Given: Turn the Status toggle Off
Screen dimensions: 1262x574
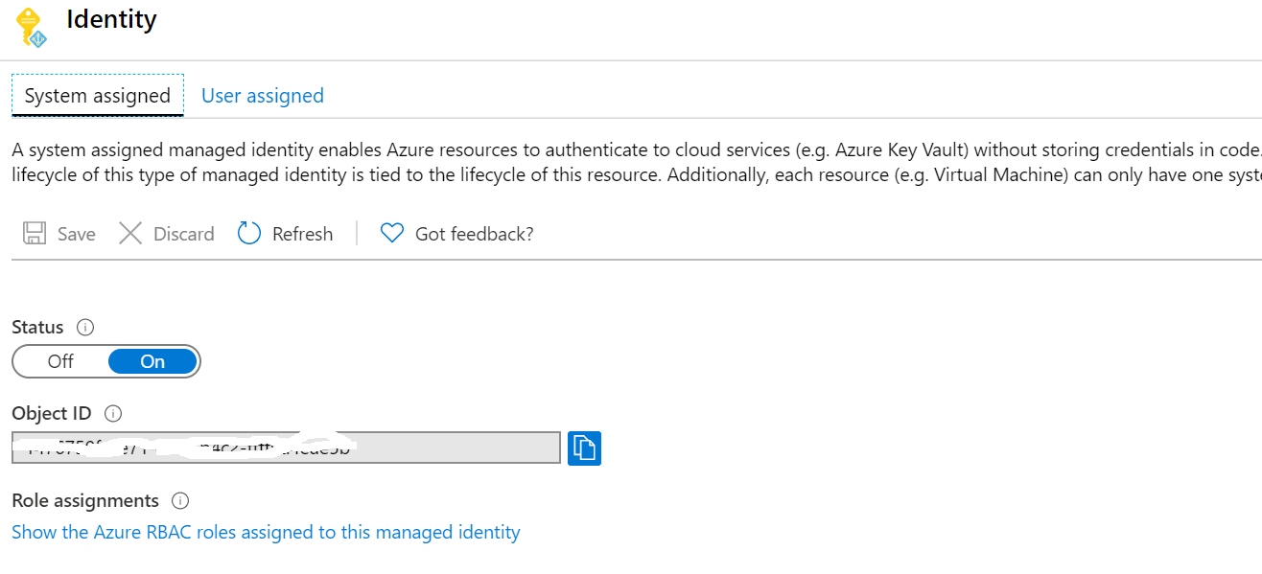Looking at the screenshot, I should point(60,361).
